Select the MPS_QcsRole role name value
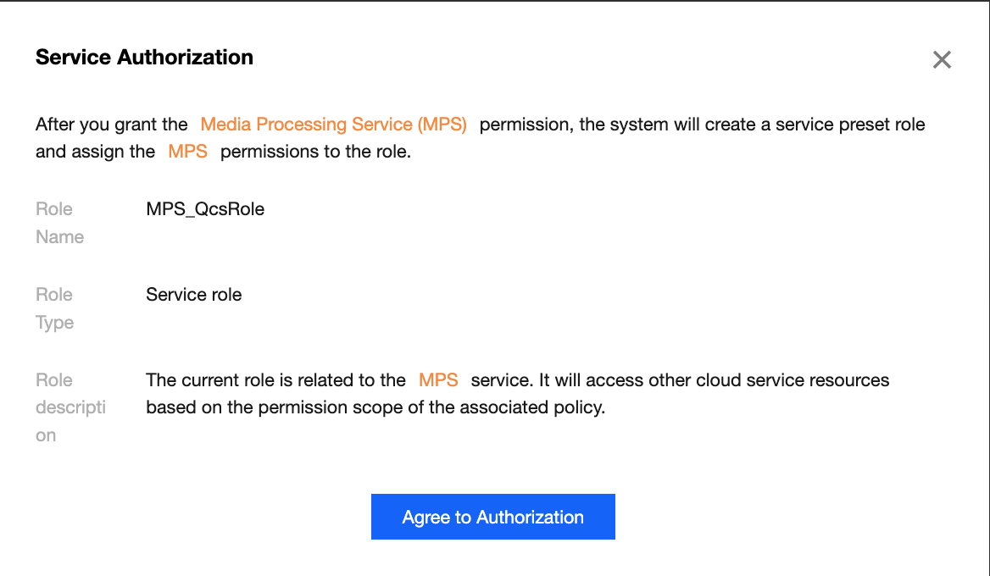Viewport: 990px width, 576px height. (x=205, y=209)
